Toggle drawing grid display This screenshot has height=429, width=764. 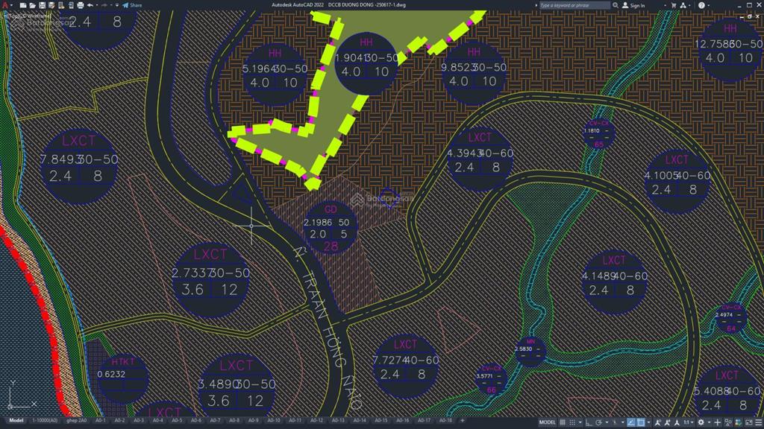(563, 423)
